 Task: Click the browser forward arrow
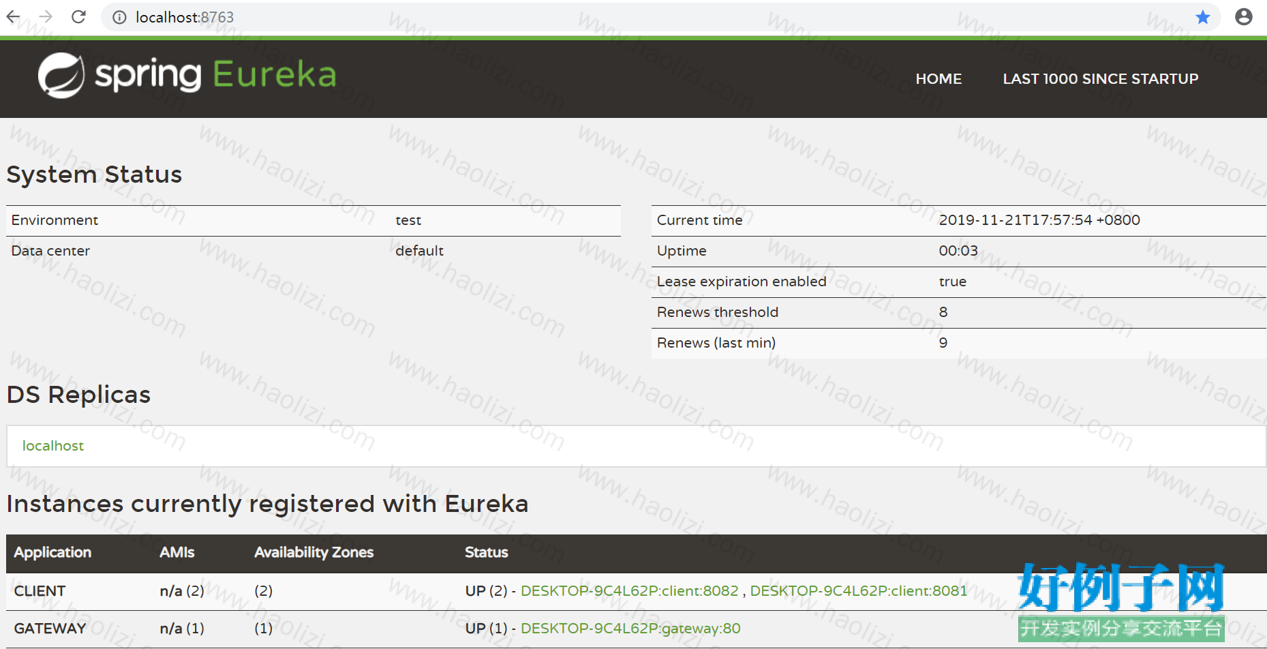pyautogui.click(x=46, y=16)
